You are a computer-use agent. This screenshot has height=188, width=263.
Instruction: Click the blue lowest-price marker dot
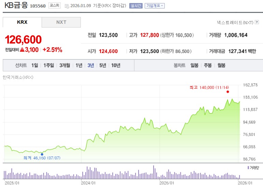pos(42,154)
